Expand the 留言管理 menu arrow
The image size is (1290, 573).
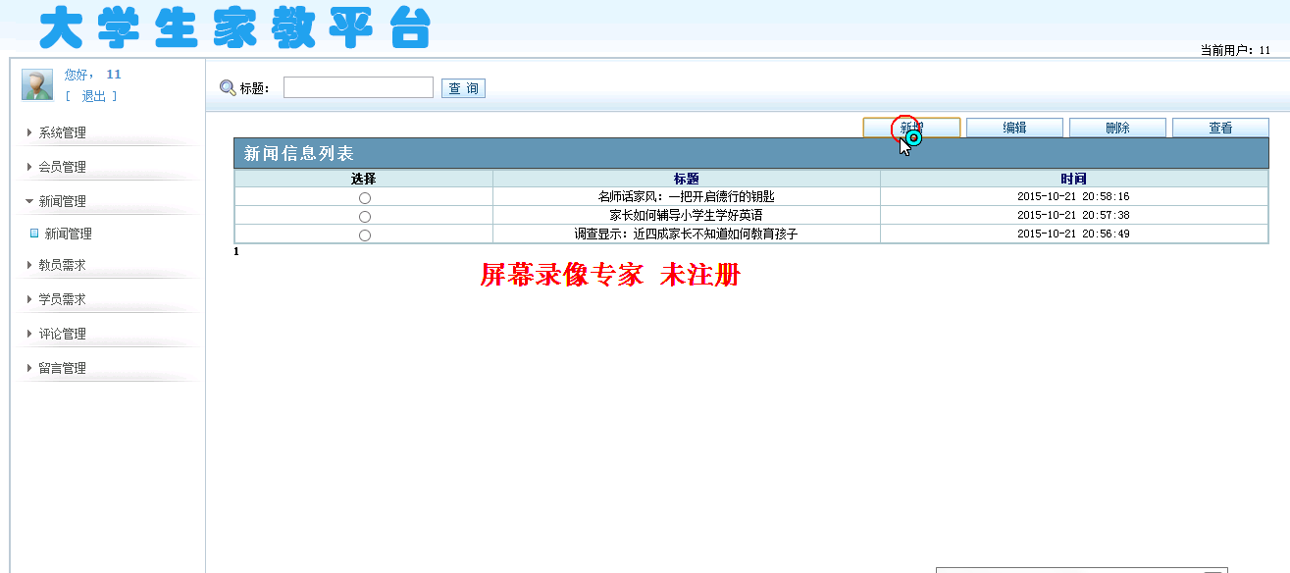(x=29, y=368)
